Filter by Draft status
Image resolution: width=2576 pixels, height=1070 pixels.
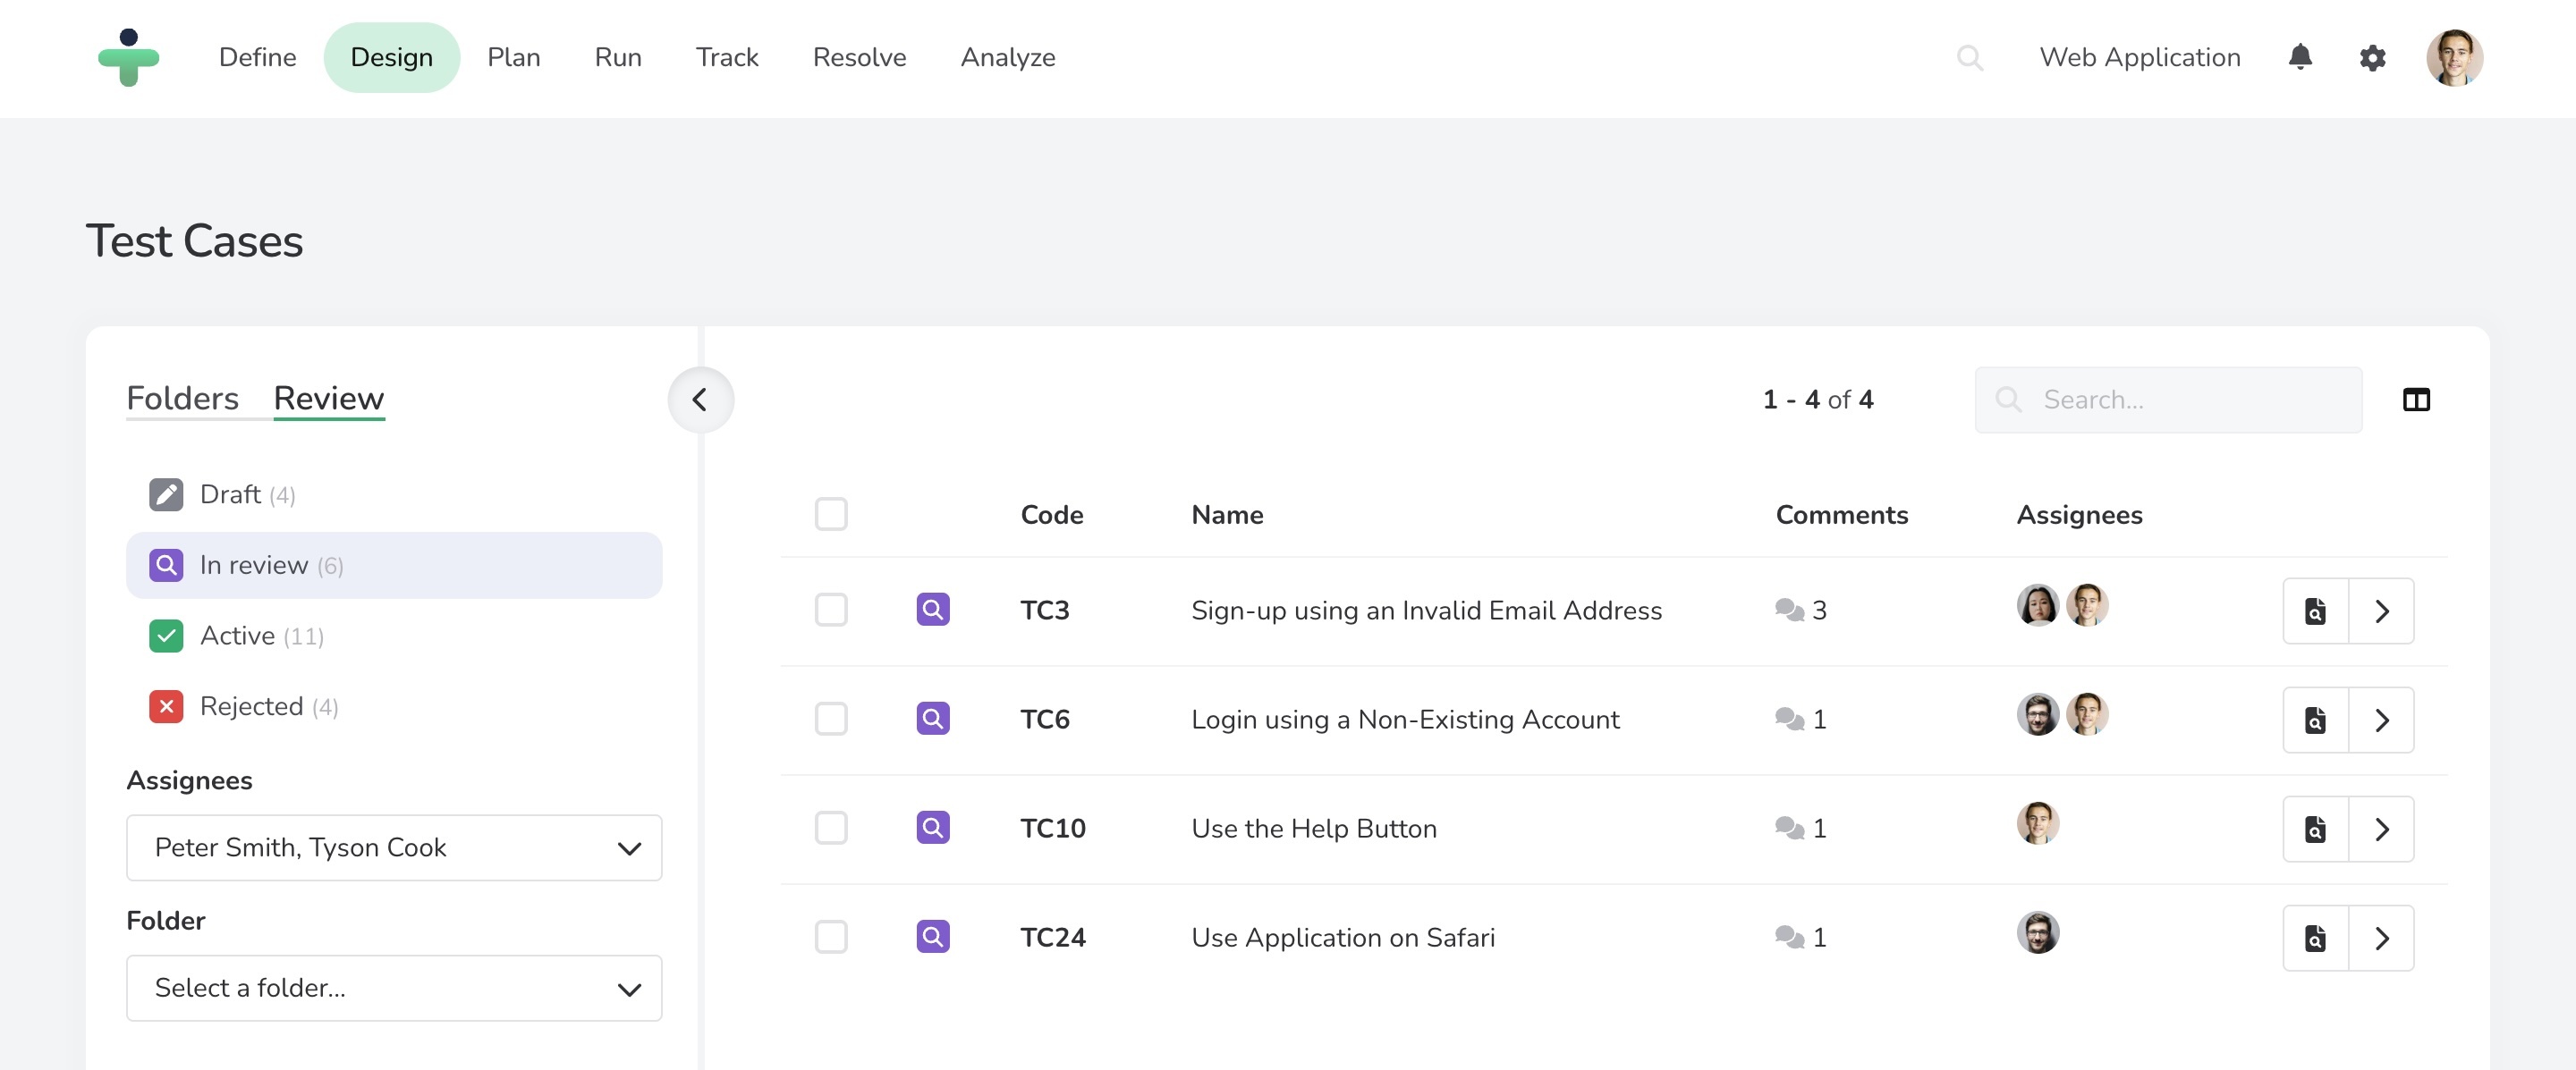click(x=394, y=494)
